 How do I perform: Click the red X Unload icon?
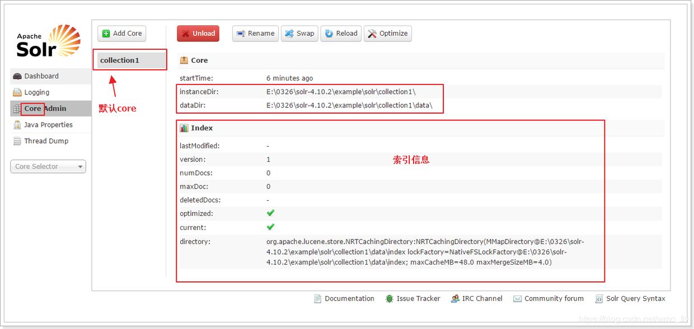[185, 34]
